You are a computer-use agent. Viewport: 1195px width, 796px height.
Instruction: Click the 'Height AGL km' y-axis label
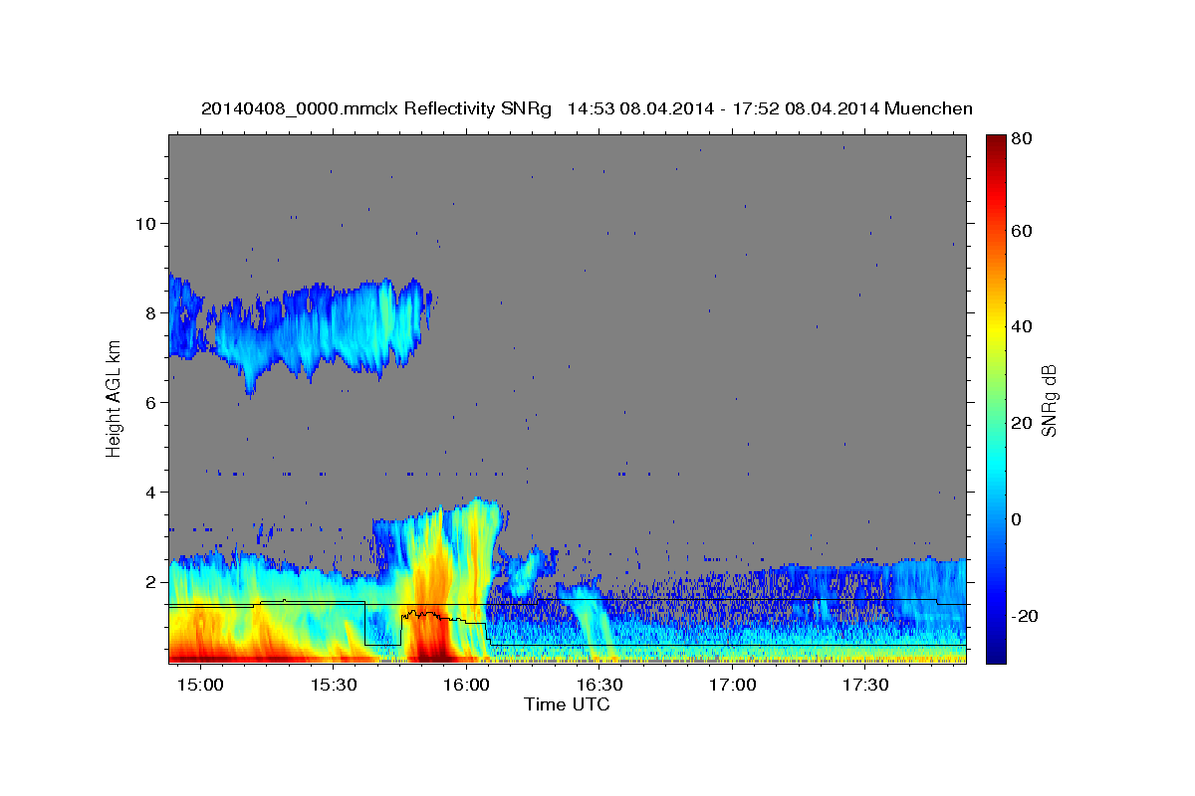coord(114,399)
